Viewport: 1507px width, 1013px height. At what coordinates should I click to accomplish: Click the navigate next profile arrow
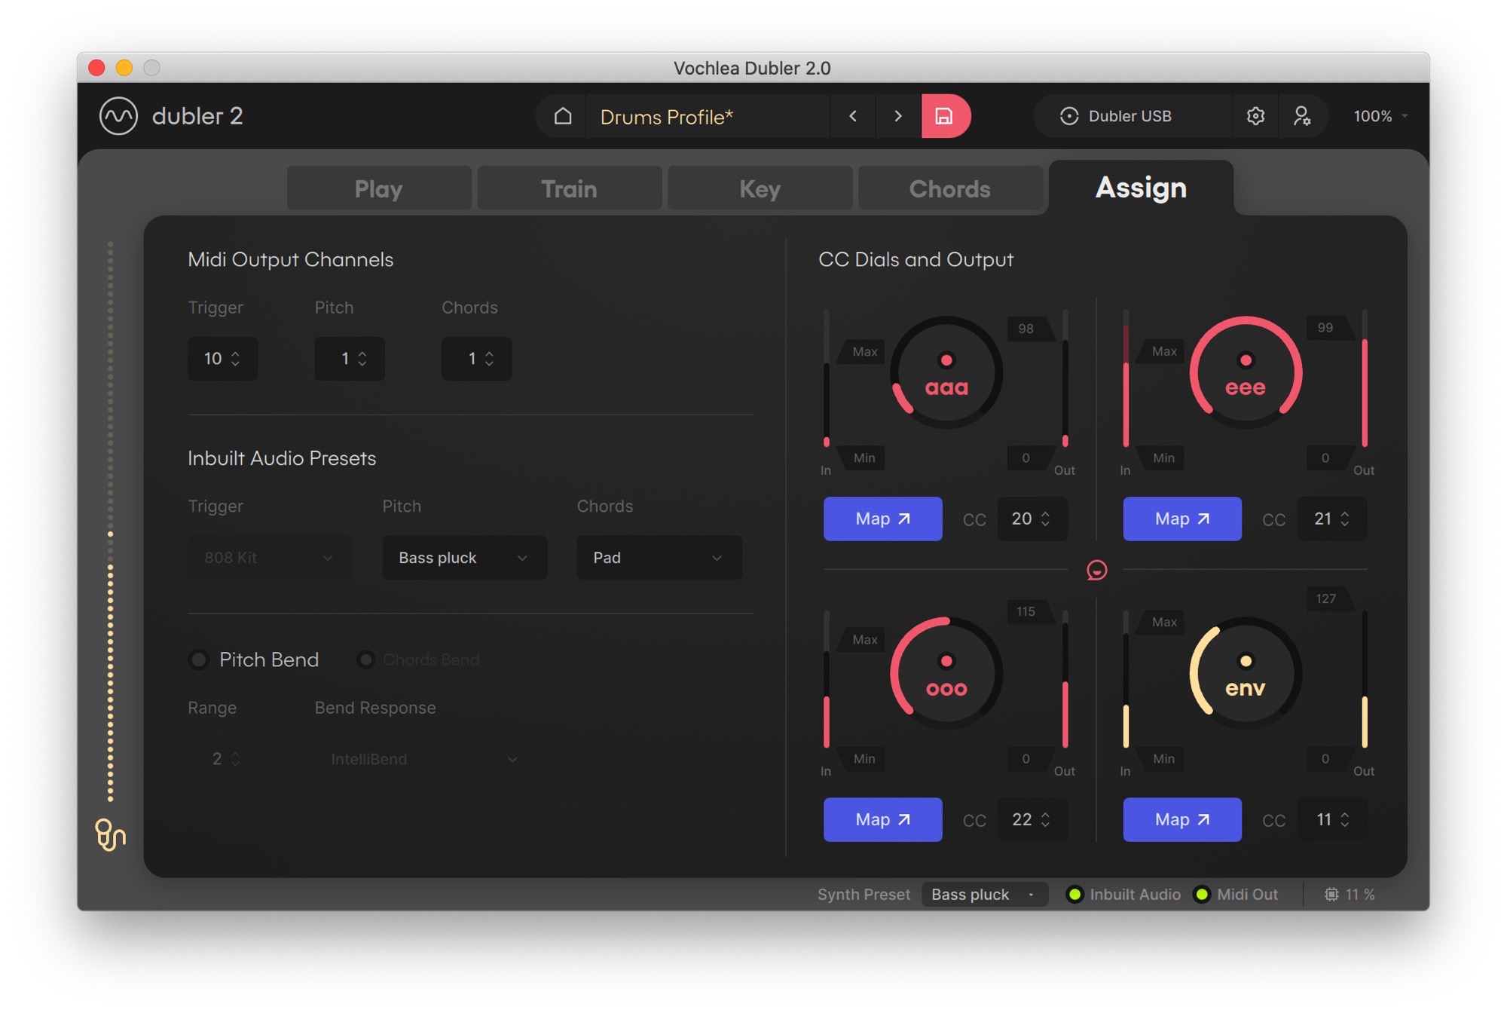897,115
